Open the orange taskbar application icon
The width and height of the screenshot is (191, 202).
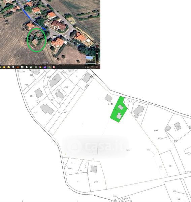pos(18,67)
